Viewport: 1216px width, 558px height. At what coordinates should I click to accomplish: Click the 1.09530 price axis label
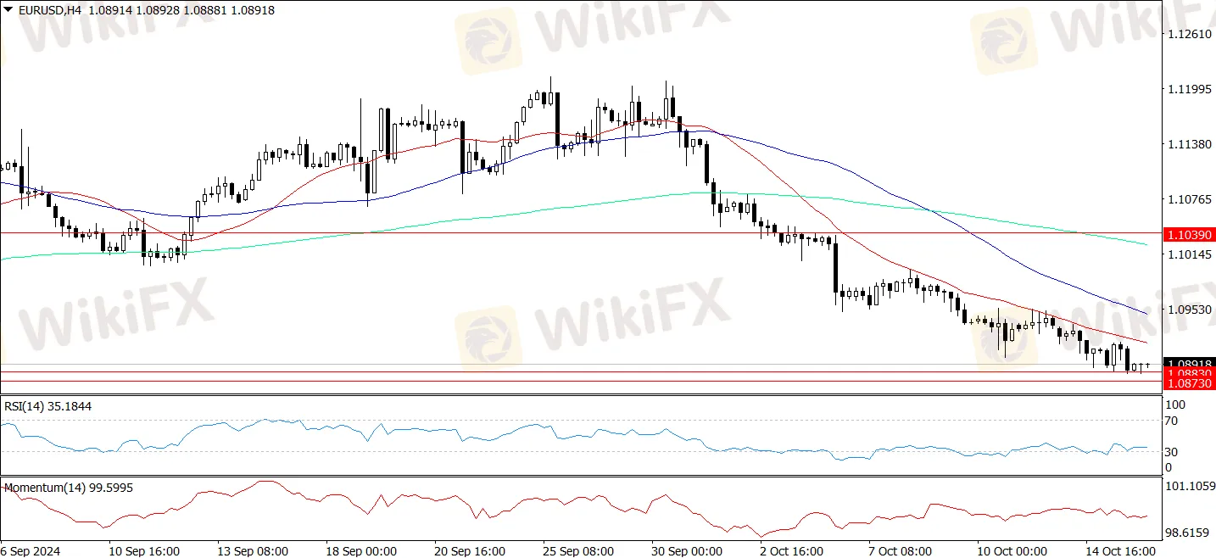(1190, 310)
